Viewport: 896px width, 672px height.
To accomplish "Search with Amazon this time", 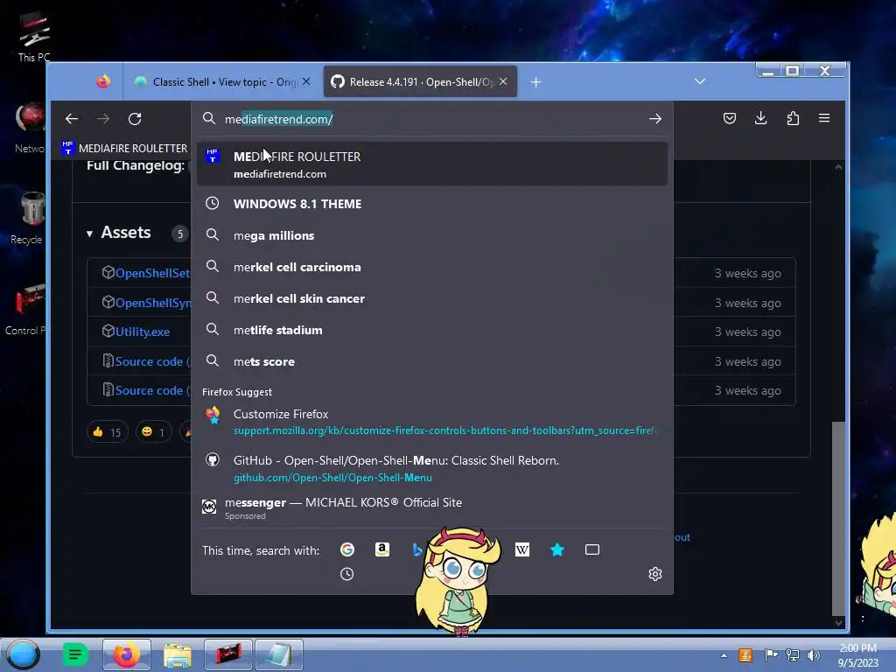I will pos(382,549).
